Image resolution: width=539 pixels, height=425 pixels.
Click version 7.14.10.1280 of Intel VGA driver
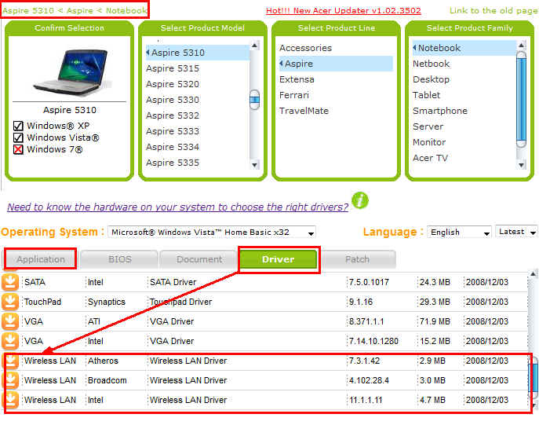[373, 341]
